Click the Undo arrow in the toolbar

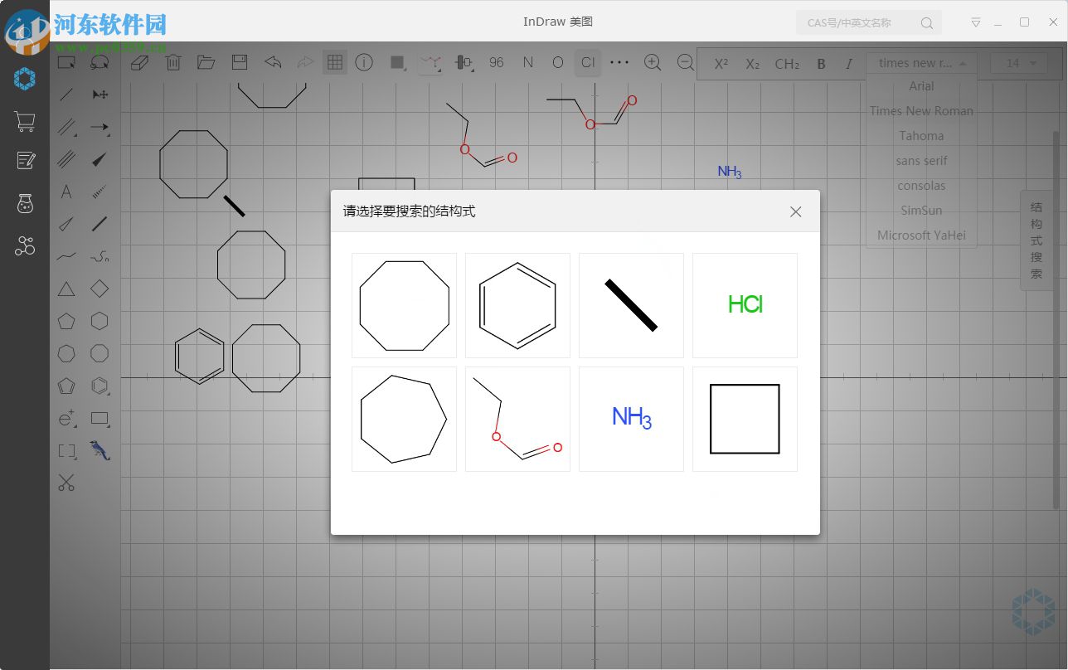(273, 62)
